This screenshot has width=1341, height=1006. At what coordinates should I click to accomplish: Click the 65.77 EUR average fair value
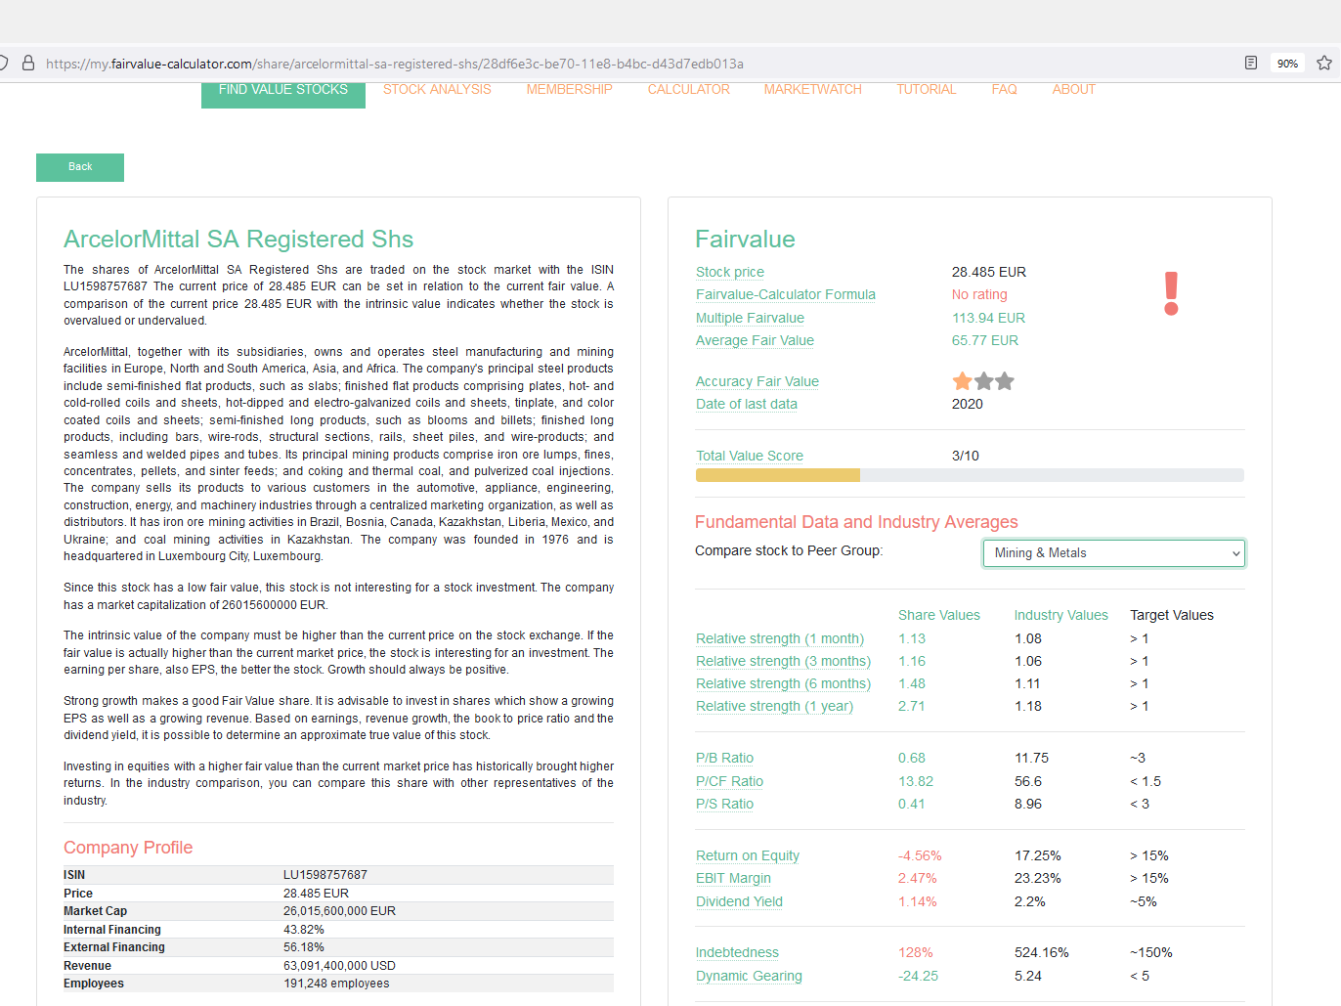pos(985,340)
